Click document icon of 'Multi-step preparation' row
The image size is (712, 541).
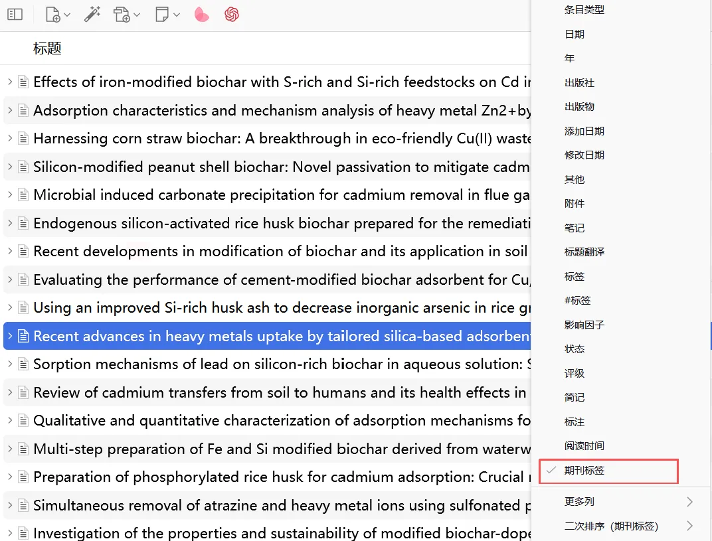click(x=23, y=449)
